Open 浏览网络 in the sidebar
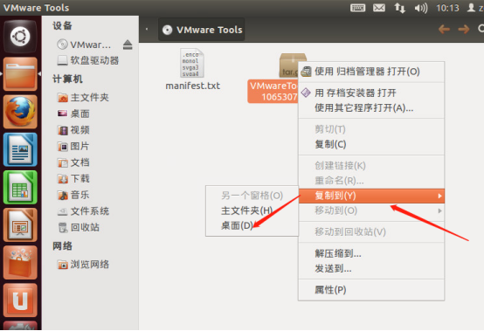484x331 pixels. (83, 265)
